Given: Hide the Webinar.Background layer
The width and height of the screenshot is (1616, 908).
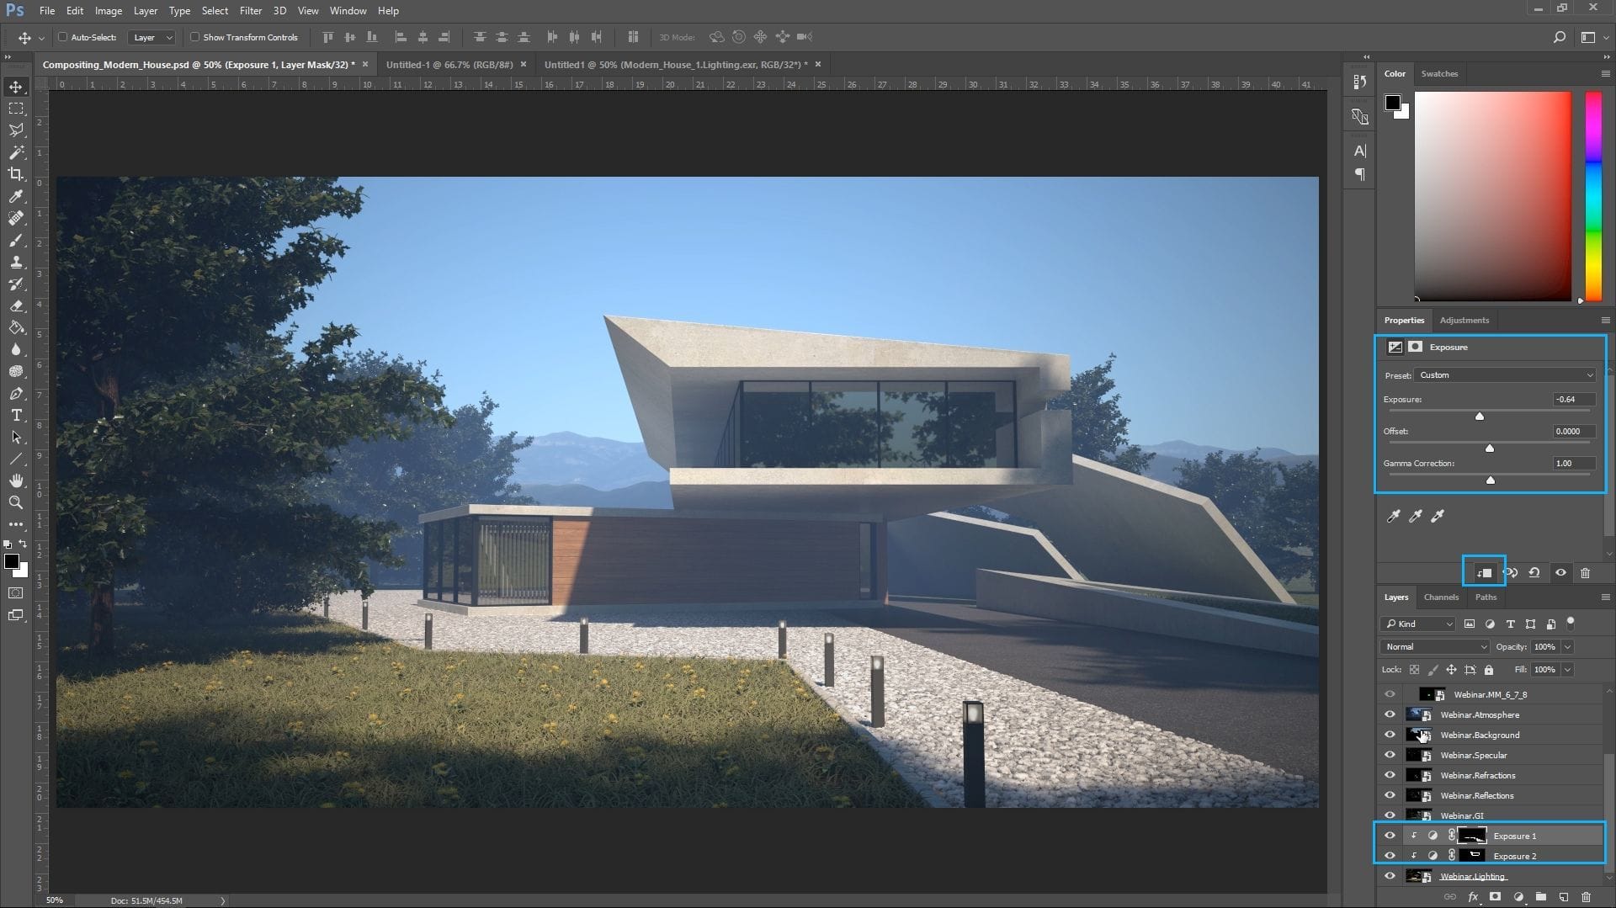Looking at the screenshot, I should [x=1390, y=735].
